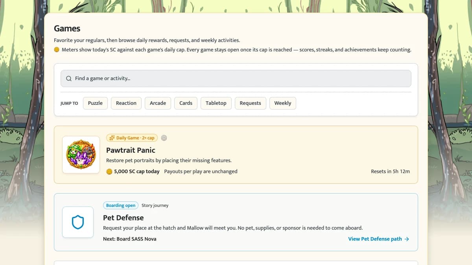Click the 'Resets in 5h 12m' timer
The image size is (472, 265).
pyautogui.click(x=390, y=172)
